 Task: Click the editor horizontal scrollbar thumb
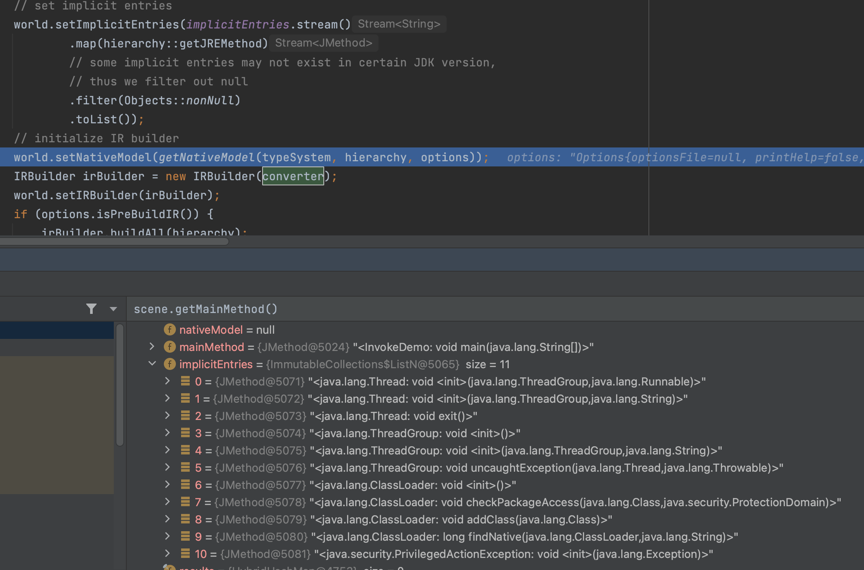[x=114, y=241]
